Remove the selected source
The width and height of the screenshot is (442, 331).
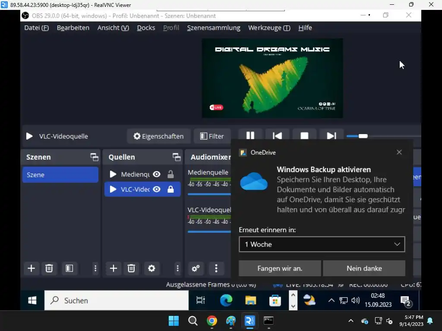(131, 268)
